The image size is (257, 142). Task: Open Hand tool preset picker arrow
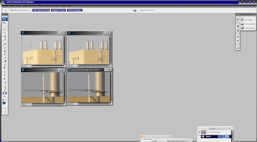pyautogui.click(x=8, y=10)
